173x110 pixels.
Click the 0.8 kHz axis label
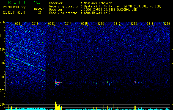[2, 77]
